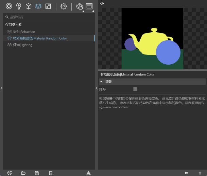Collapse the far left panel arrow
The image size is (207, 176).
click(x=1, y=88)
